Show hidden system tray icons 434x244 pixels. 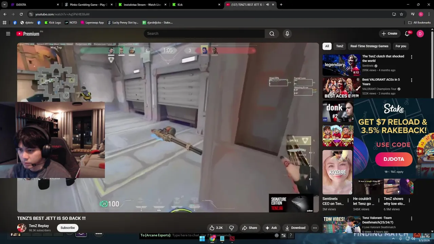(393, 239)
